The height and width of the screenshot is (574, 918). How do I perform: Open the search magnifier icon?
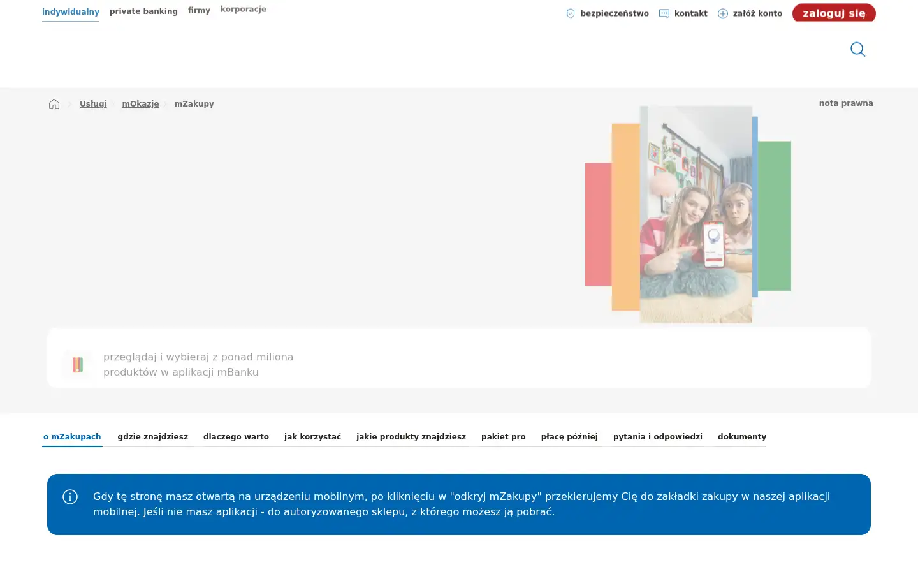[x=858, y=49]
